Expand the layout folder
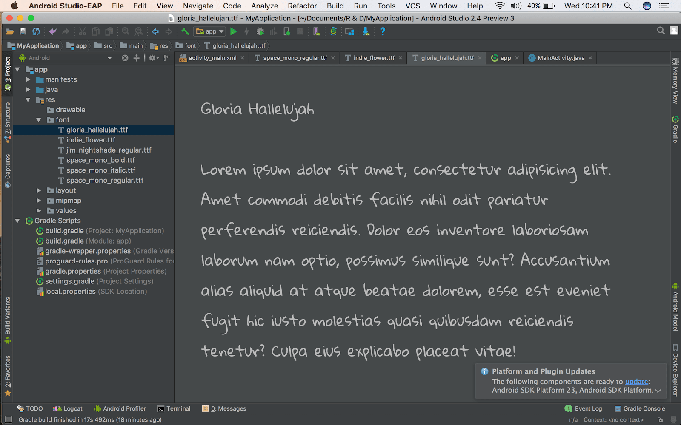The height and width of the screenshot is (425, 681). pyautogui.click(x=39, y=190)
